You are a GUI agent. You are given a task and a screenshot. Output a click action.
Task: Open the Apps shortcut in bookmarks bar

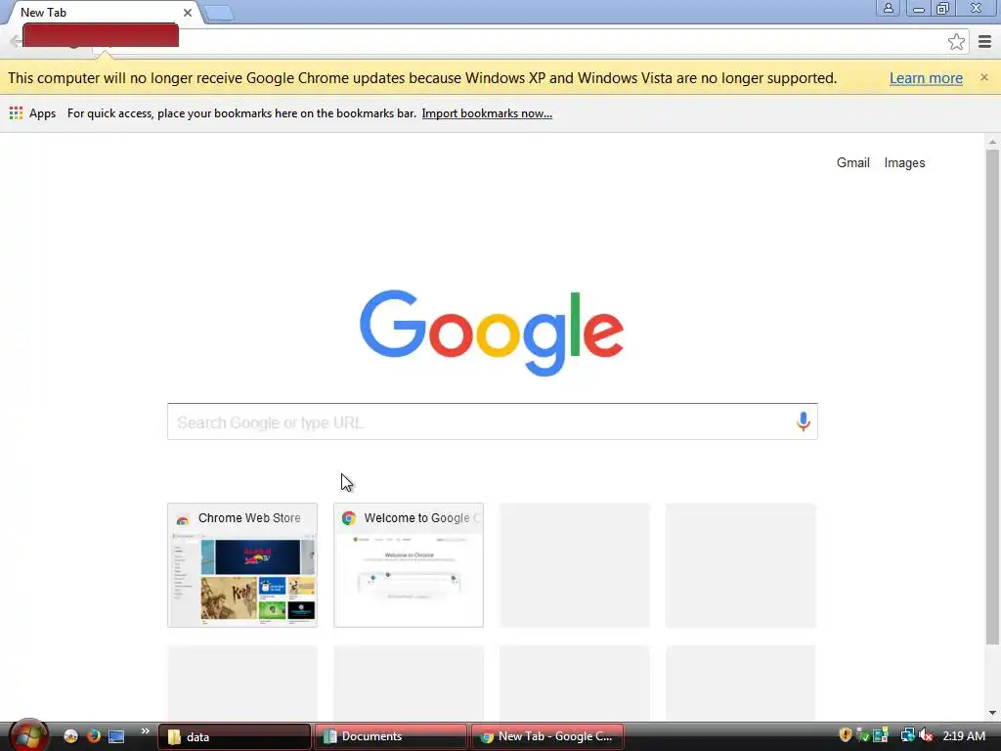pos(32,113)
